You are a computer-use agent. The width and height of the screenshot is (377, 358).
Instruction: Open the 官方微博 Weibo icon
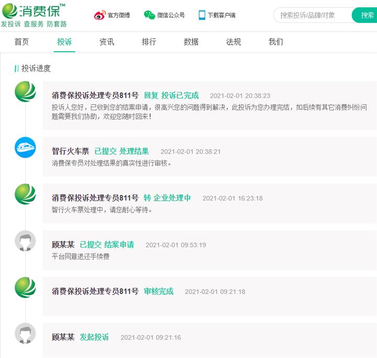tap(100, 15)
